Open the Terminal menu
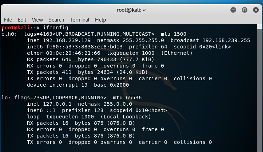 click(79, 20)
